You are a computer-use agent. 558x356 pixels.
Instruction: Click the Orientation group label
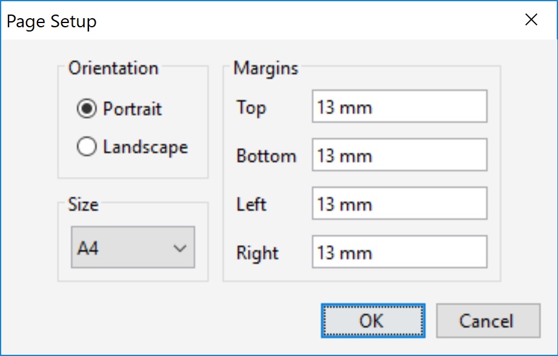point(113,69)
